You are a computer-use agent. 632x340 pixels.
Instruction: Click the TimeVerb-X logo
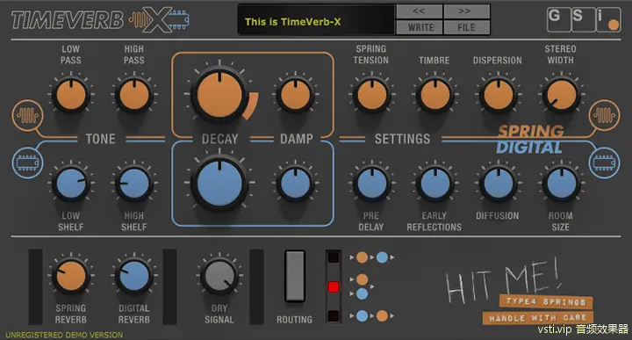[x=100, y=19]
